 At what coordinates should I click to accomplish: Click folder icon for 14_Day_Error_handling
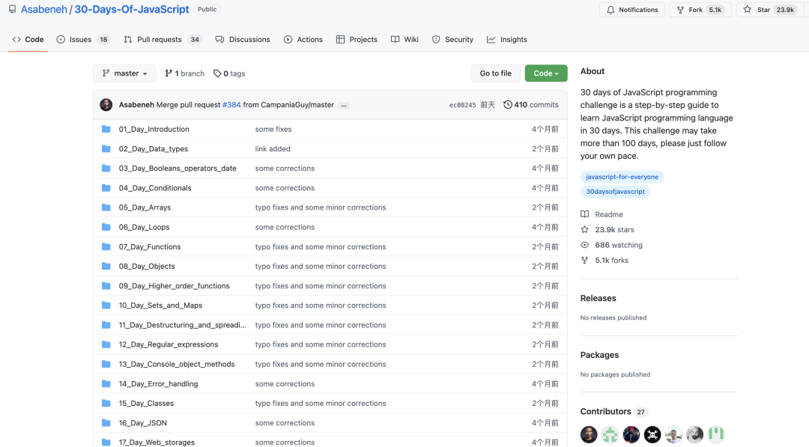point(106,383)
